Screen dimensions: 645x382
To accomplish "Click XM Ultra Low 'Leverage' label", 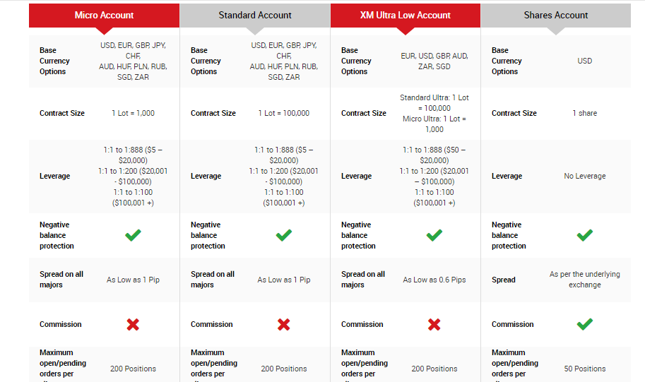I will tap(356, 176).
